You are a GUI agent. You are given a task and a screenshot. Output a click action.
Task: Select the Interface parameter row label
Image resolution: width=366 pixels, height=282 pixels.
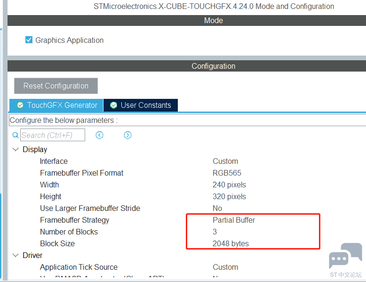point(54,161)
